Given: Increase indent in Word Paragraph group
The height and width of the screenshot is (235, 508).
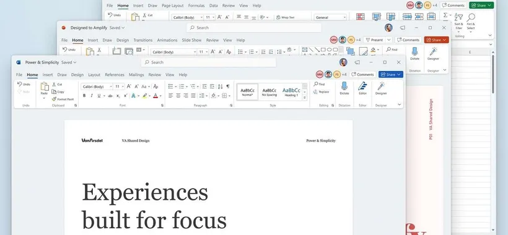Looking at the screenshot, I should pyautogui.click(x=212, y=87).
